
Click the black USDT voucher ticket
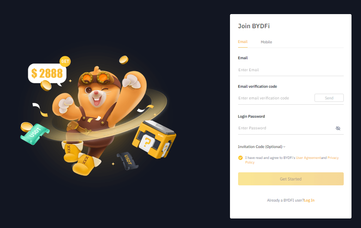(x=127, y=161)
